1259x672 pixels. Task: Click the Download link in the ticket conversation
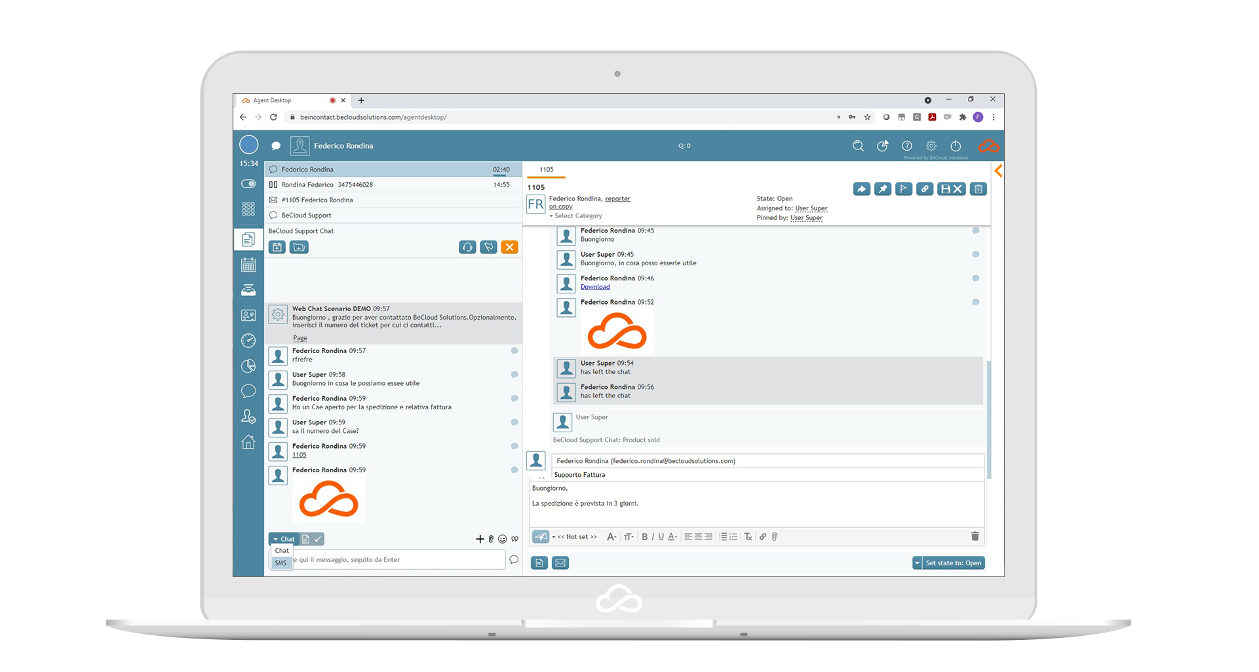click(x=595, y=287)
